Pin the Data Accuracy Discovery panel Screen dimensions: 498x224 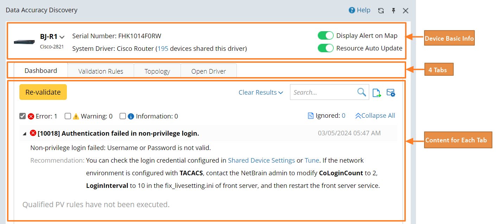pyautogui.click(x=393, y=11)
